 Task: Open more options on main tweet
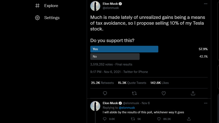pos(206,4)
